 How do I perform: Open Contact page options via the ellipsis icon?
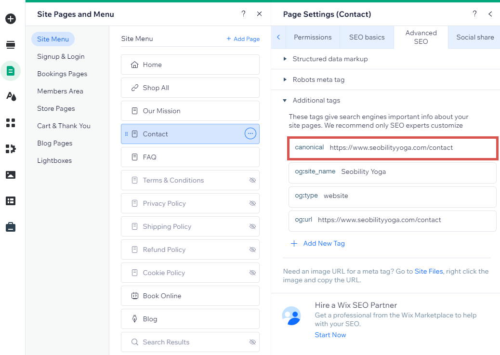(x=250, y=133)
